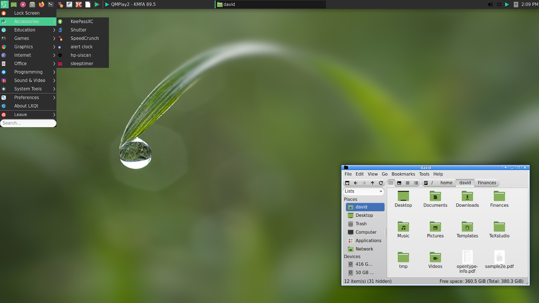Expand the Programming submenu
The width and height of the screenshot is (539, 303).
(28, 72)
